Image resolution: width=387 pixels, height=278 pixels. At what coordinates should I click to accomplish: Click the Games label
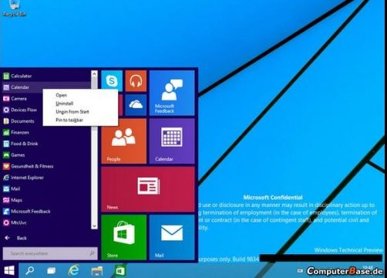tap(18, 155)
